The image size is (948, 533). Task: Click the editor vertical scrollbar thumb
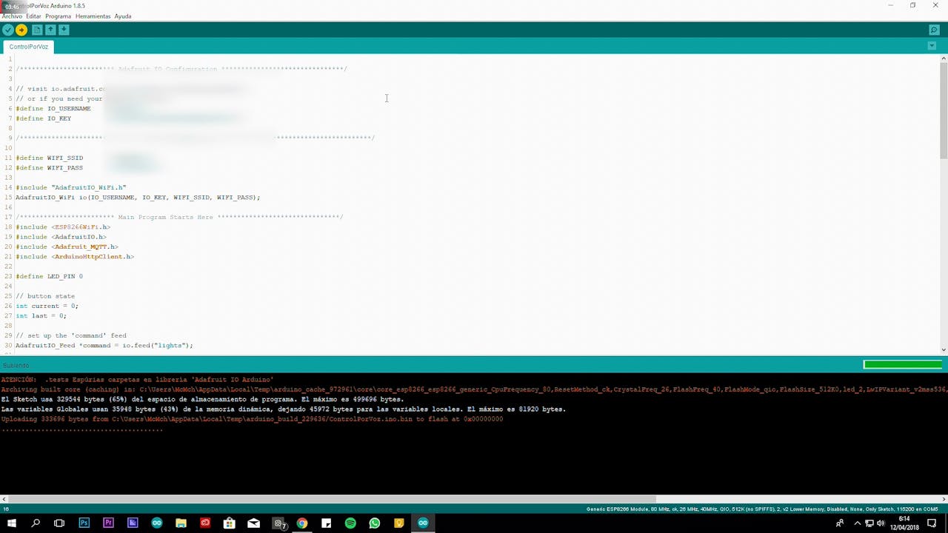coord(944,110)
